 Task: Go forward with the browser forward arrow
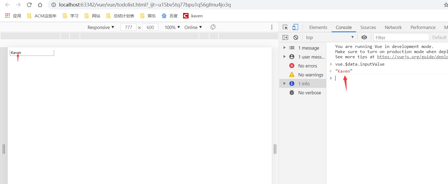pos(18,5)
